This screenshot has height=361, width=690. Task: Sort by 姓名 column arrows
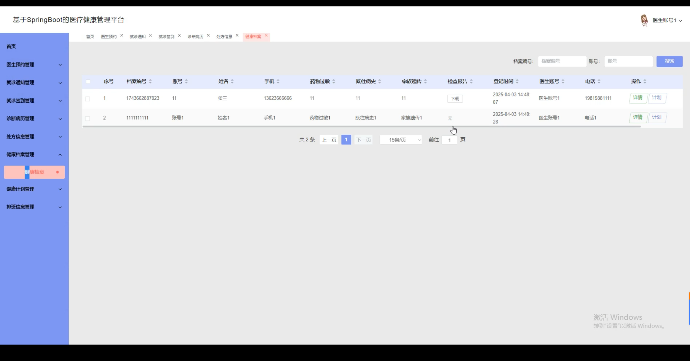click(x=232, y=81)
